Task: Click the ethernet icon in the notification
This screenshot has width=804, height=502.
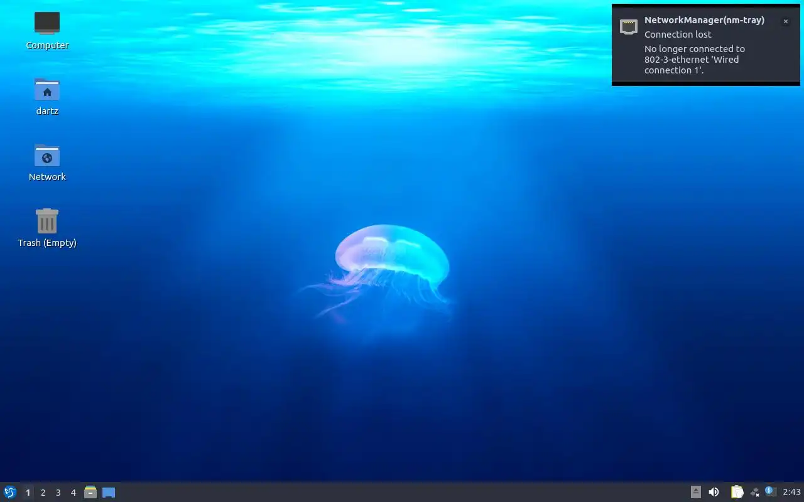Action: [x=629, y=26]
